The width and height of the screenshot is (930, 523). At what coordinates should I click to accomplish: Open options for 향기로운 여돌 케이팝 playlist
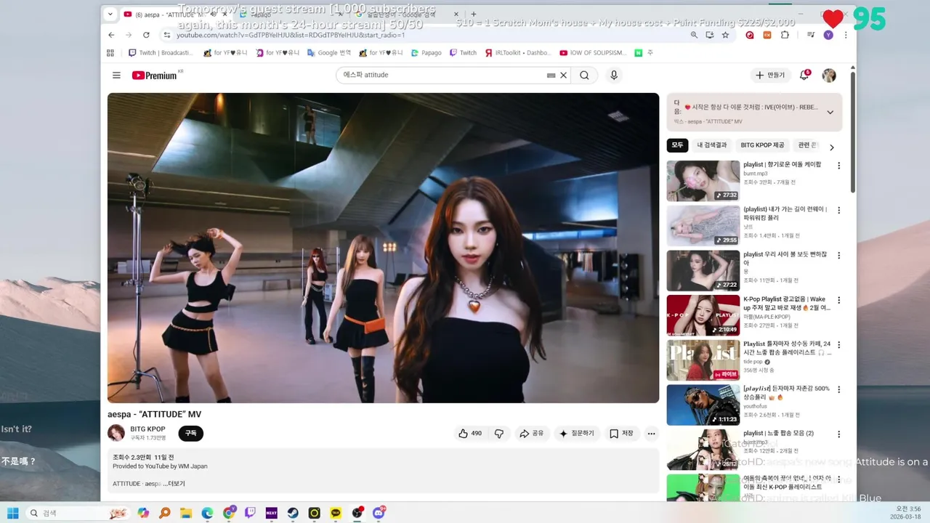click(x=838, y=166)
